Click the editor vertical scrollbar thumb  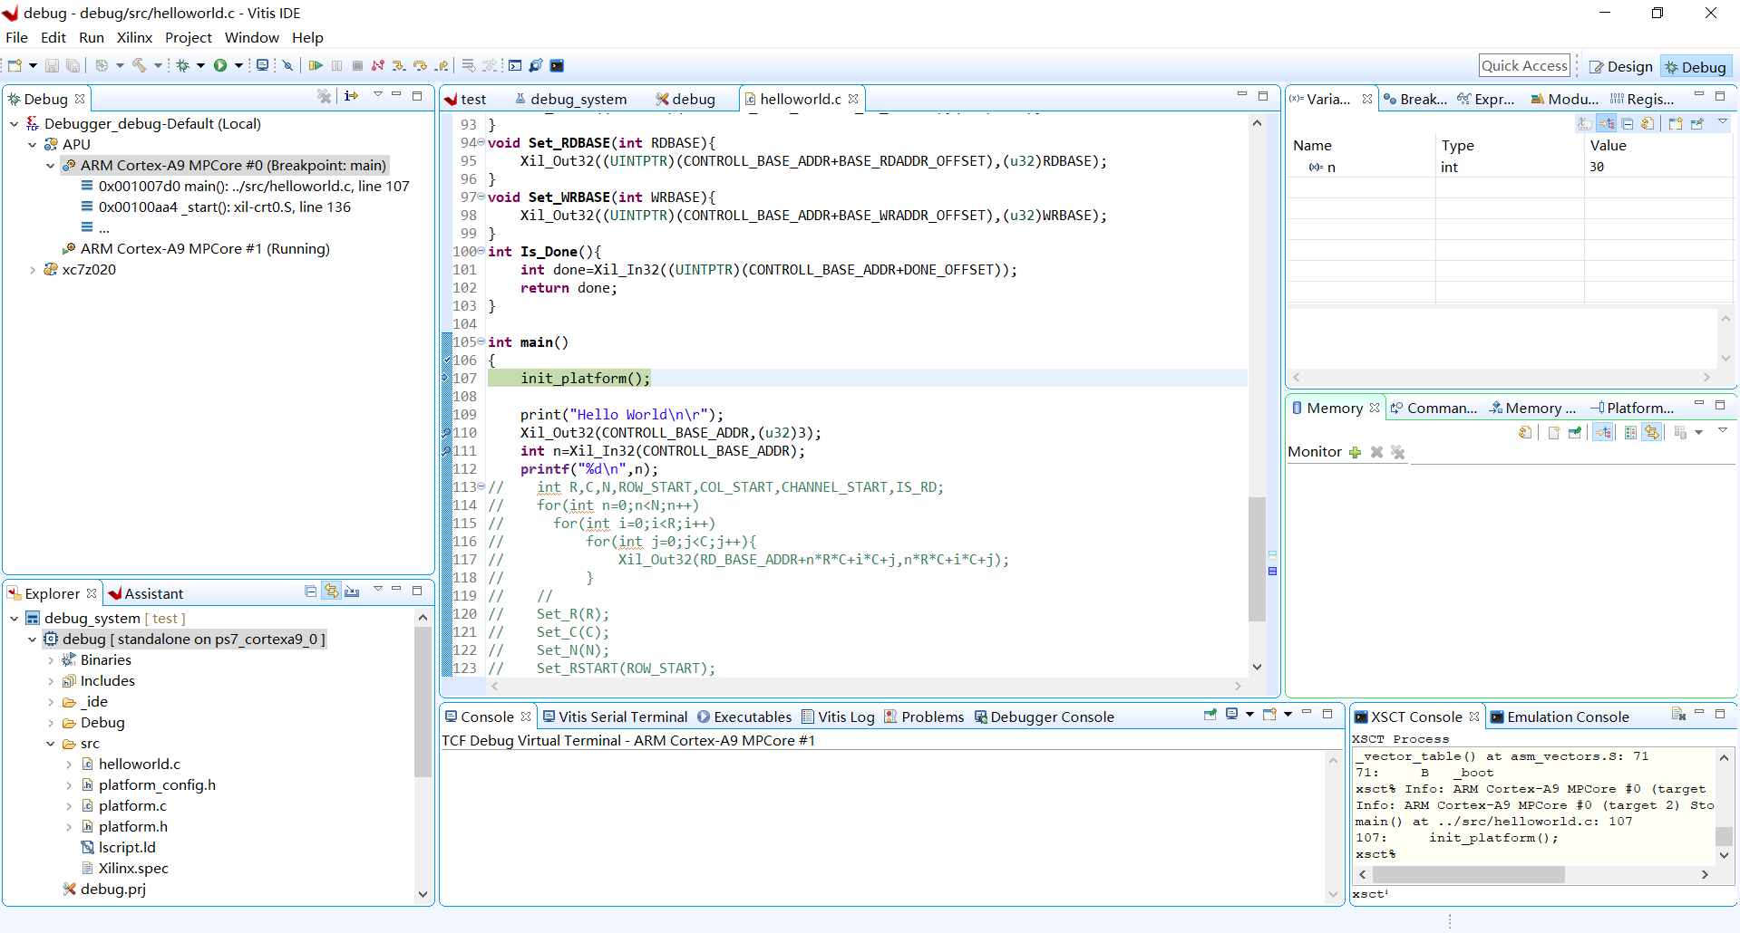(x=1256, y=559)
